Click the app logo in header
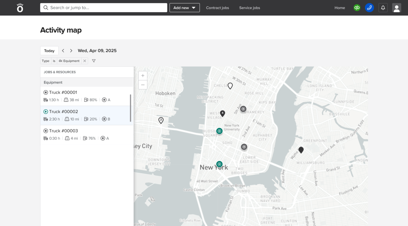The width and height of the screenshot is (408, 226). click(20, 8)
